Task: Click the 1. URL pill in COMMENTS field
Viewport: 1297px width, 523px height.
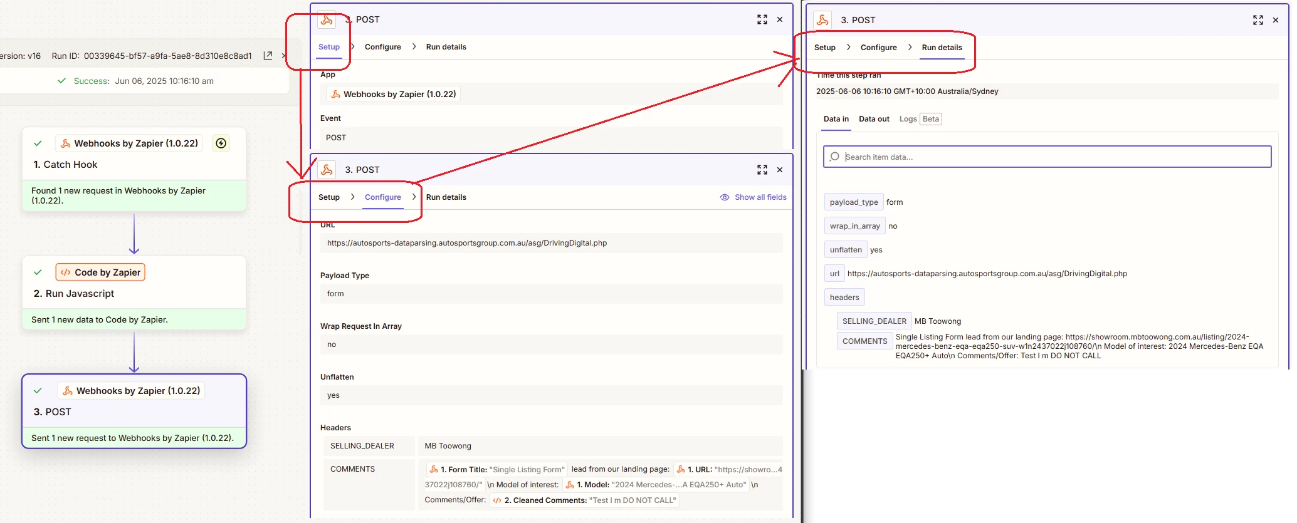Action: tap(729, 470)
